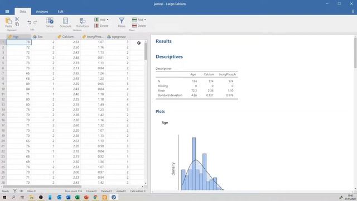357x201 pixels.
Task: Click the results panel vertical scrollbar
Action: coord(355,53)
